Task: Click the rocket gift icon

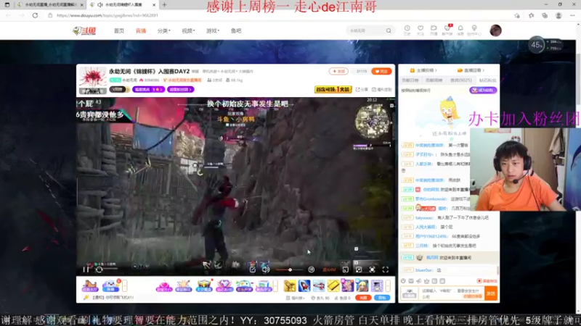Action: click(x=304, y=285)
